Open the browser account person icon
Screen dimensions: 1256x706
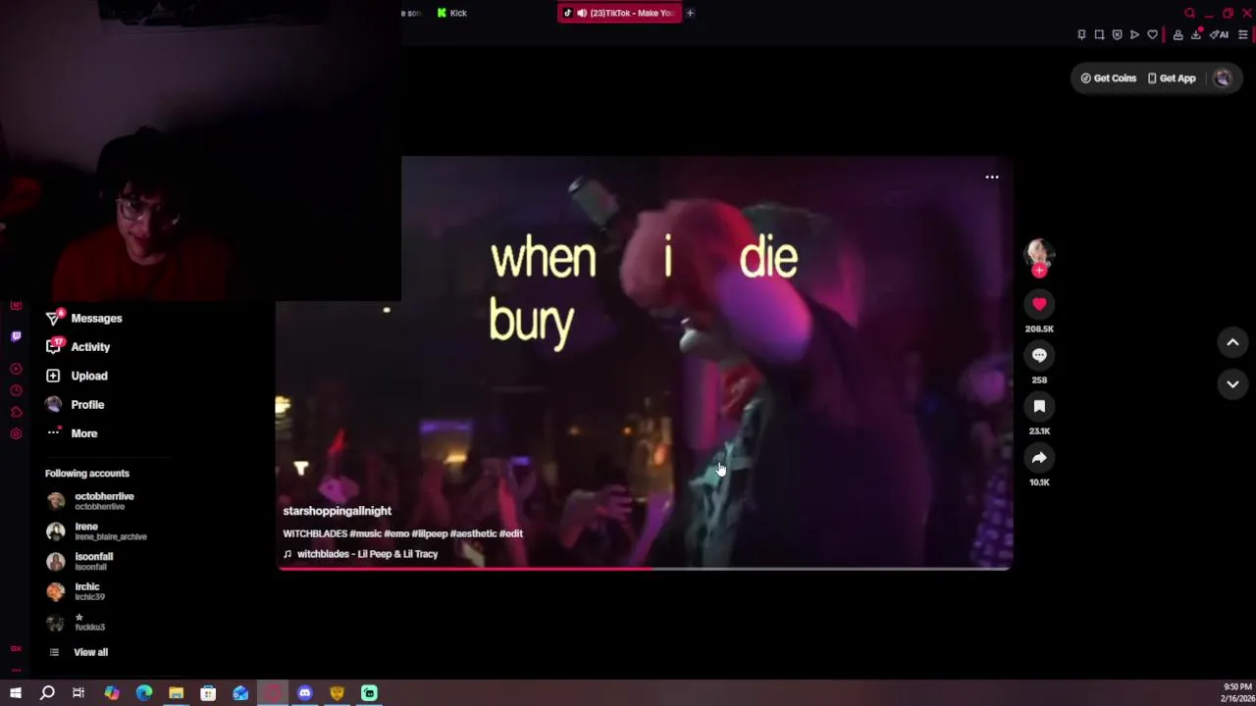pyautogui.click(x=1177, y=34)
